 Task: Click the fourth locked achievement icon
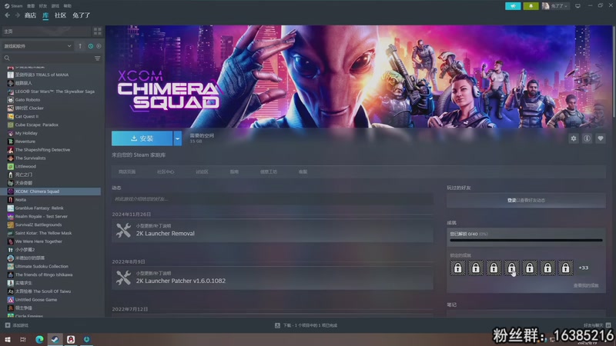(511, 268)
